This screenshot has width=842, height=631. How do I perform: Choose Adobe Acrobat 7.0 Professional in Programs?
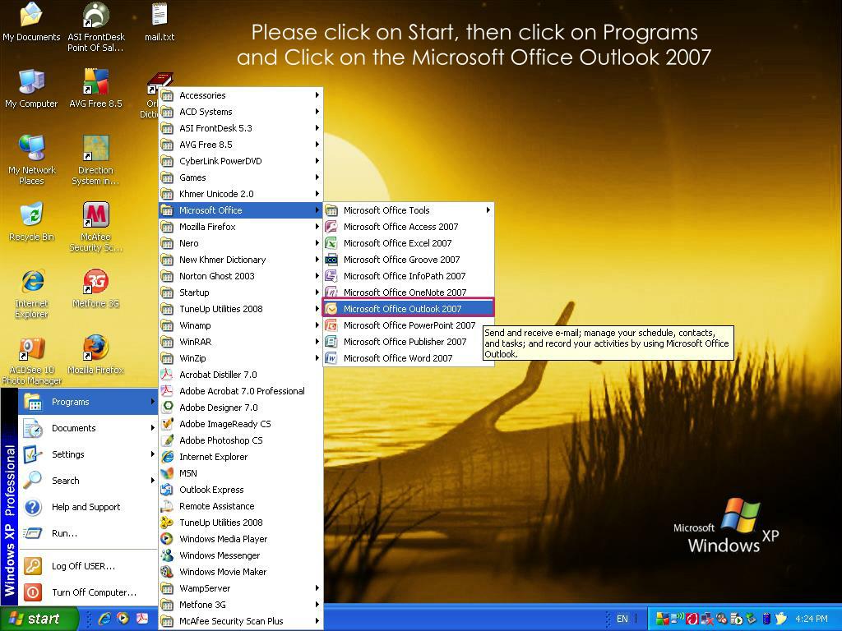click(241, 391)
